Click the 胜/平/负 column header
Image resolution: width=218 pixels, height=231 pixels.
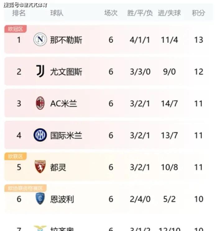click(140, 13)
